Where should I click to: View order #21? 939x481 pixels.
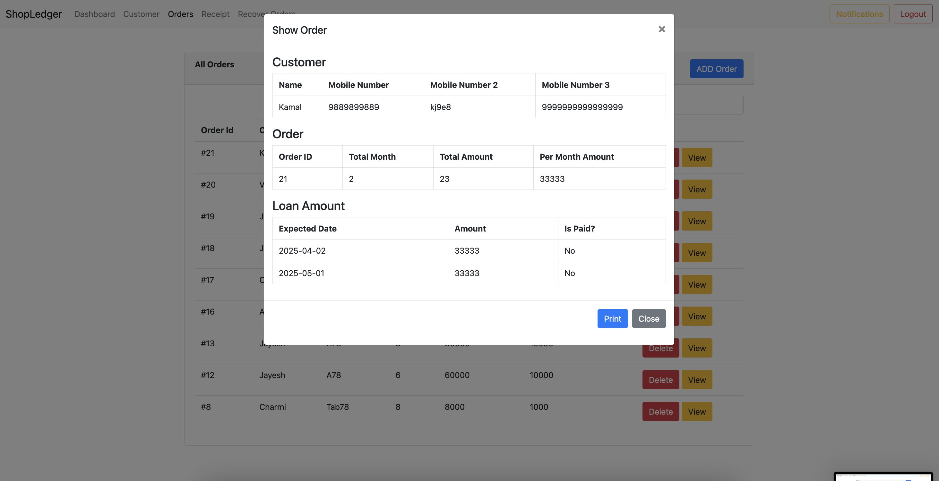tap(697, 158)
